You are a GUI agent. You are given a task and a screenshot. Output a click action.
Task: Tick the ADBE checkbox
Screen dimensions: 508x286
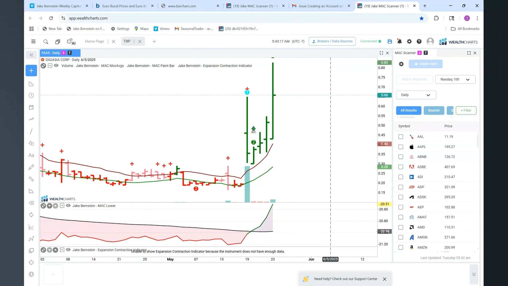tap(401, 167)
